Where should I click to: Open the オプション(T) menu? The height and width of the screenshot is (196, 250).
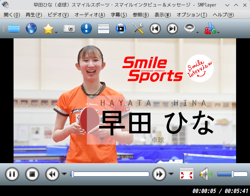pyautogui.click(x=192, y=15)
